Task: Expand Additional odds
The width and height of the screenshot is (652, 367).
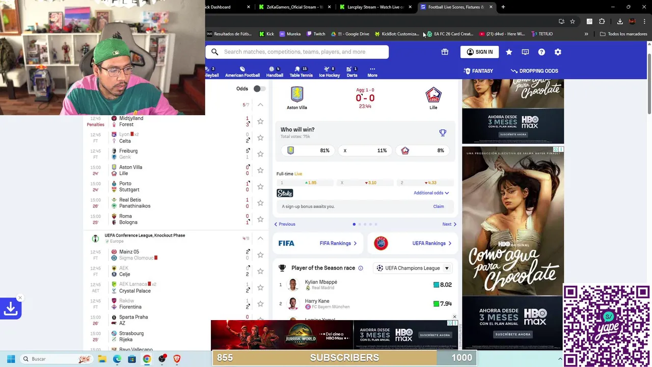Action: coord(431,193)
